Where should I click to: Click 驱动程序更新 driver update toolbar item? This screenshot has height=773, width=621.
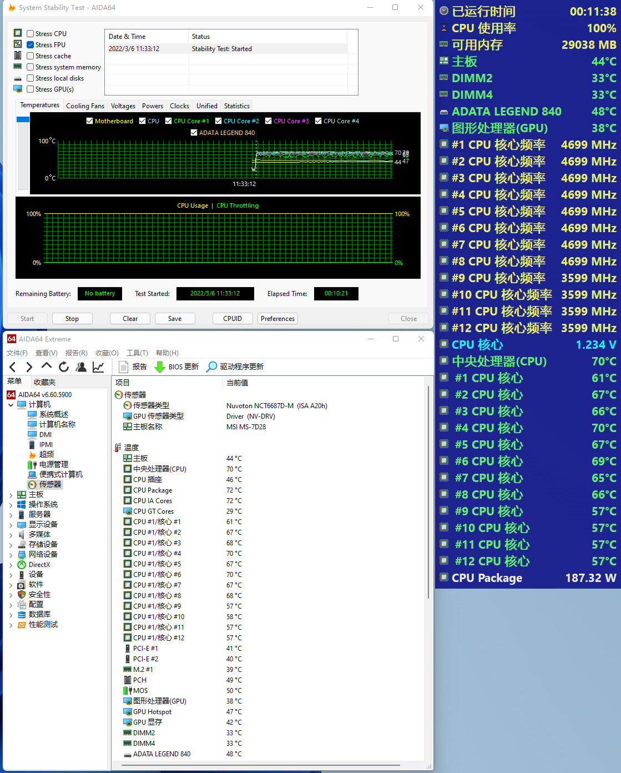(235, 367)
